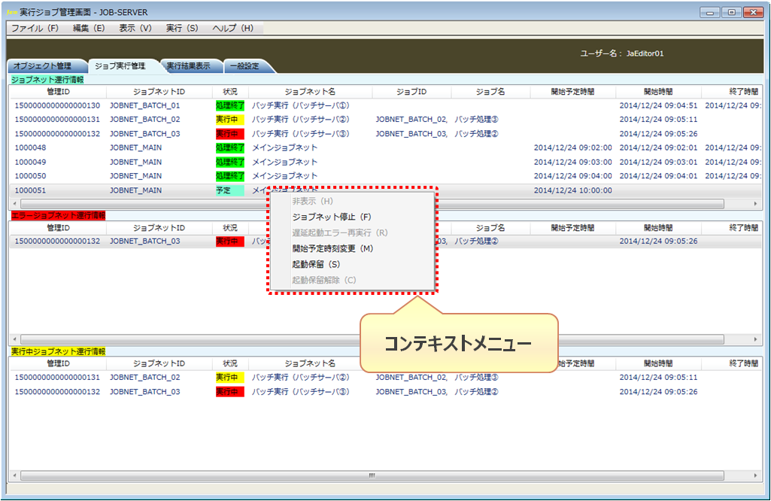Click horizontal scrollbar of the error jobnet list
The width and height of the screenshot is (771, 501).
pos(371,340)
